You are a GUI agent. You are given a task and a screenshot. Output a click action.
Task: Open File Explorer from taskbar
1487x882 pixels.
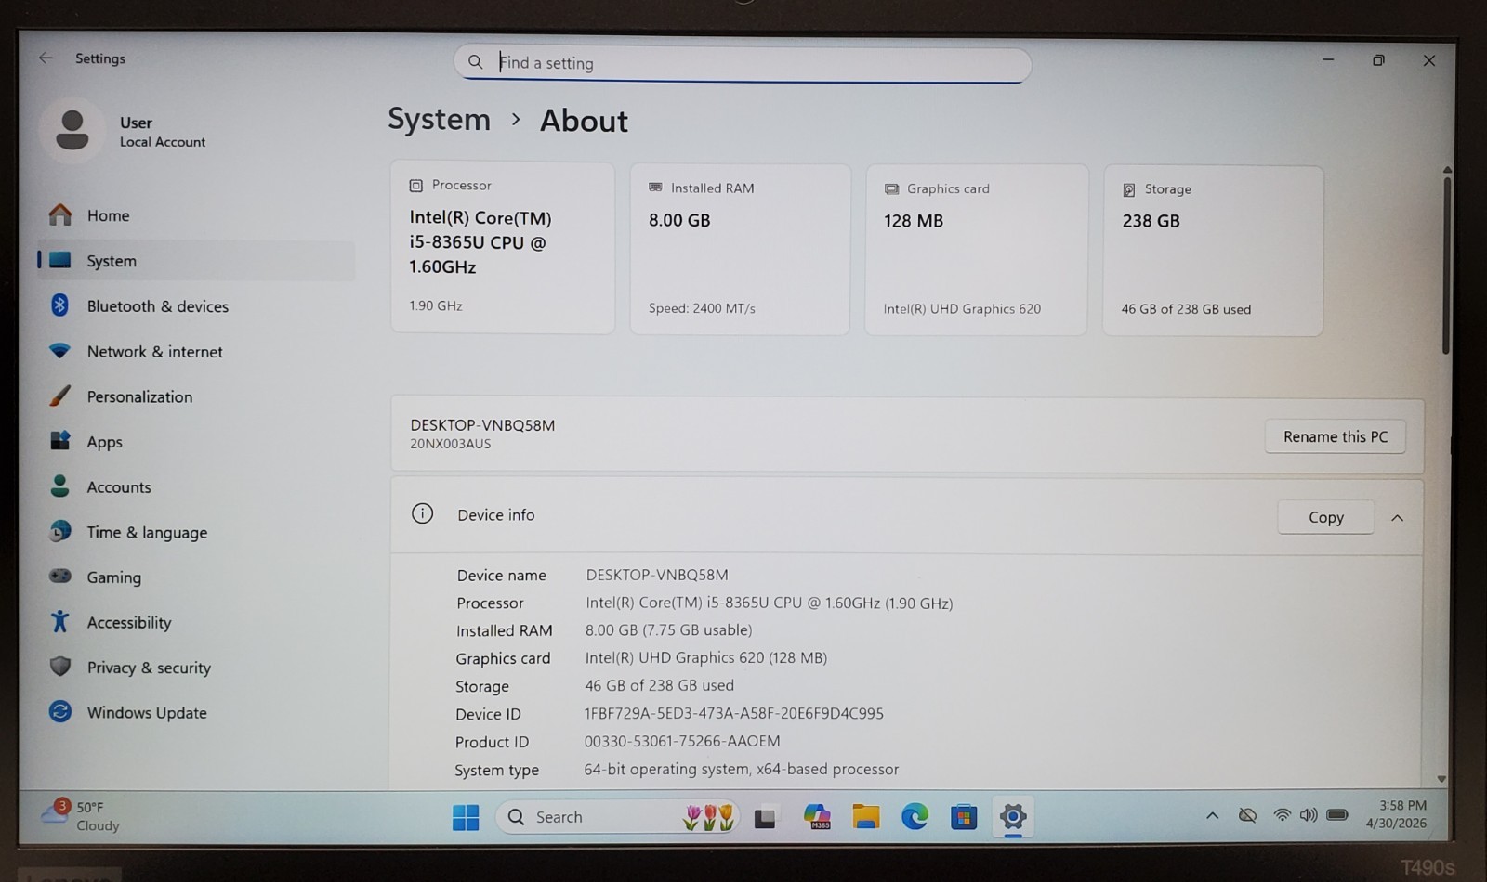866,817
